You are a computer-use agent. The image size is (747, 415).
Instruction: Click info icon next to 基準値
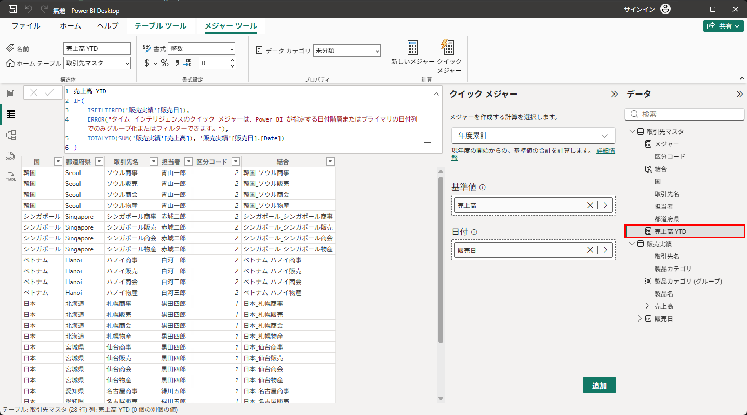point(483,188)
